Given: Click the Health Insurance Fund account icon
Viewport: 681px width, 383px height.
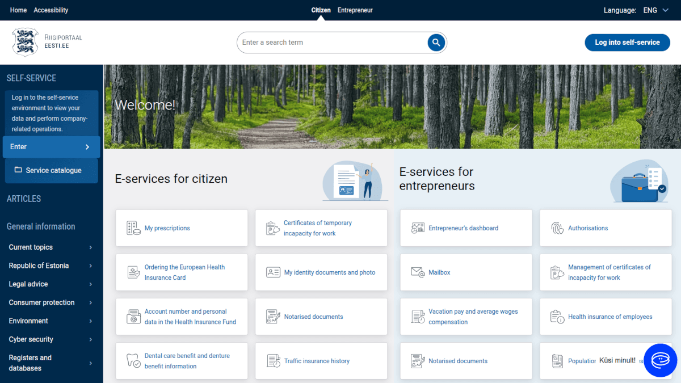Looking at the screenshot, I should tap(133, 317).
